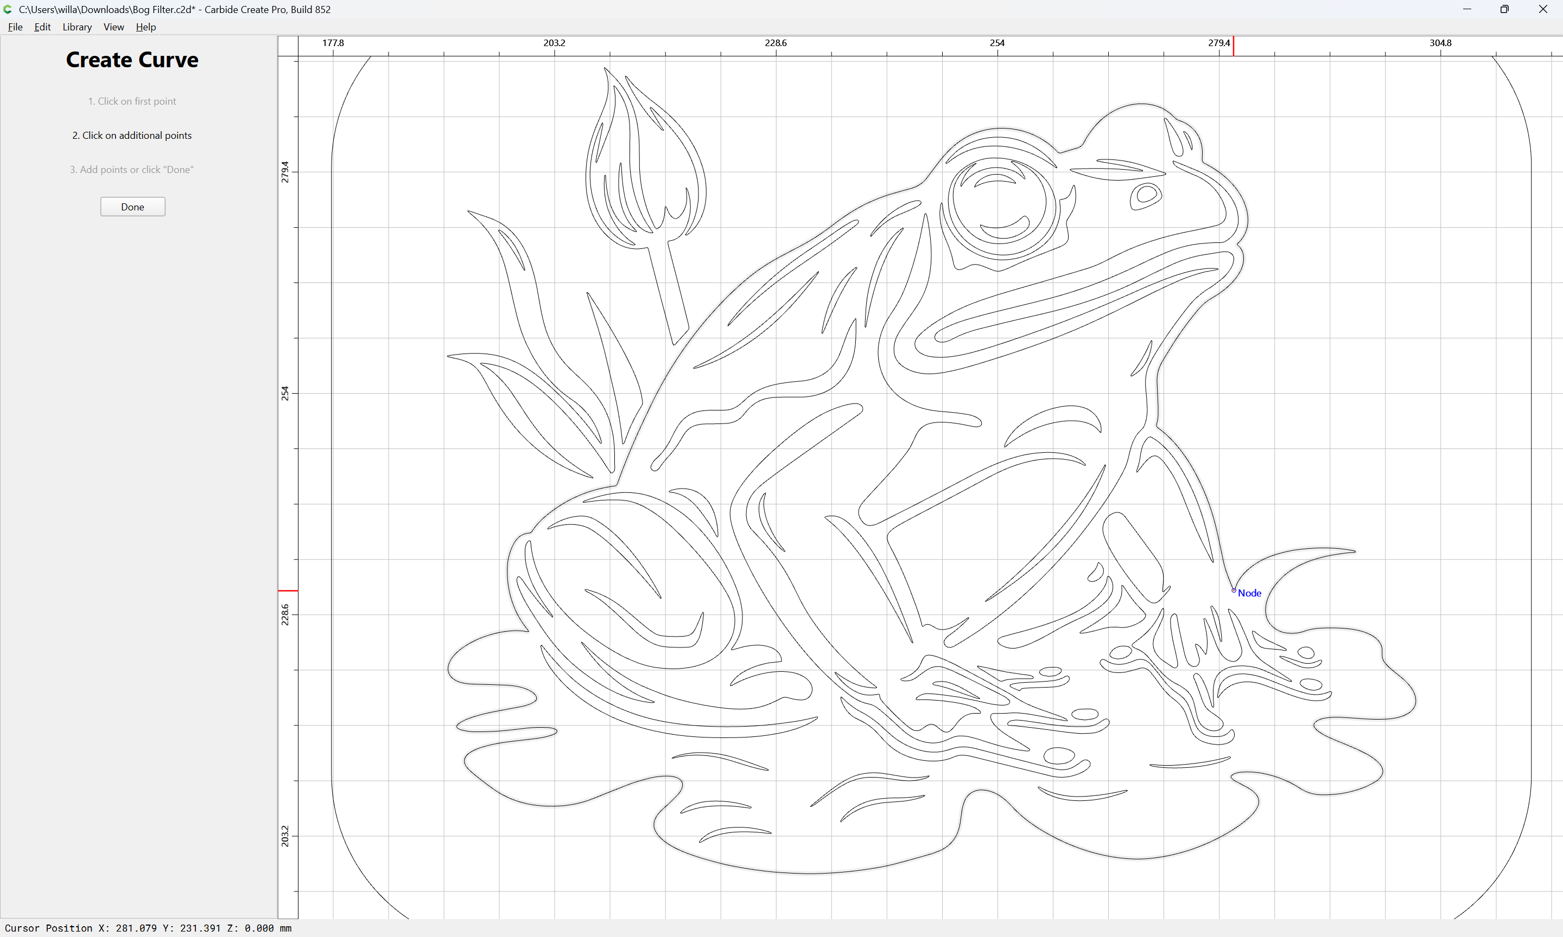The height and width of the screenshot is (937, 1563).
Task: Click the blue Node point on canvas
Action: 1233,591
